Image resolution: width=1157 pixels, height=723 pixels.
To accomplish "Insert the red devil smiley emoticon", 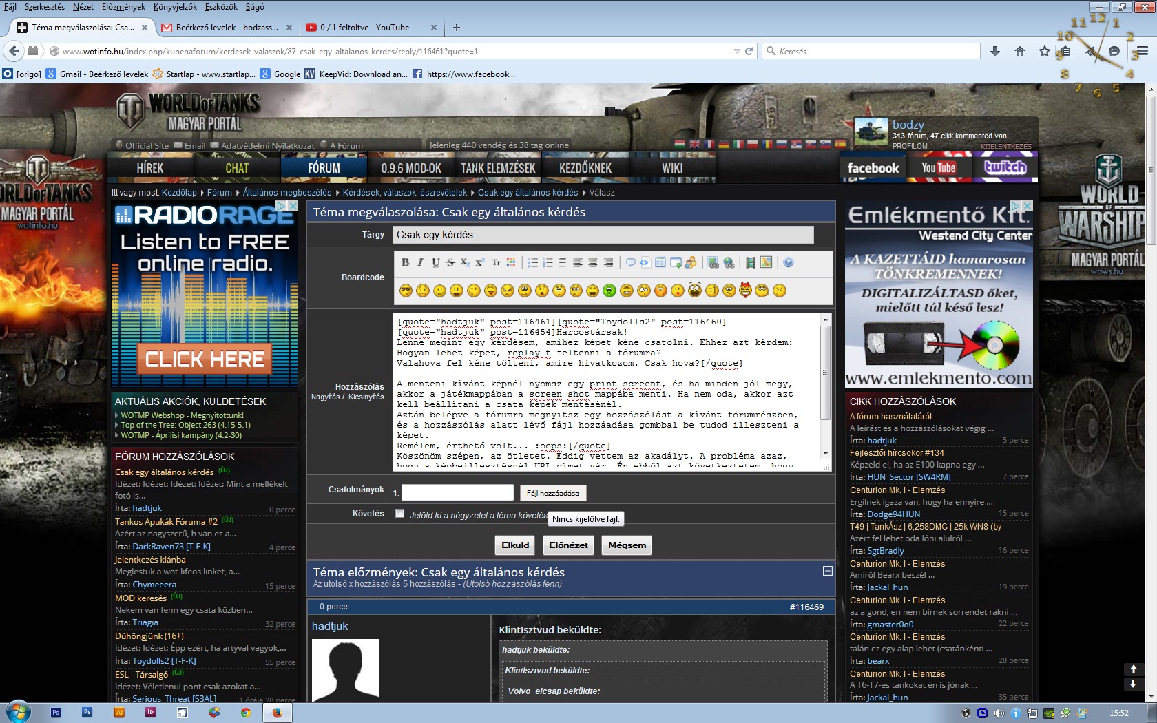I will [x=745, y=290].
